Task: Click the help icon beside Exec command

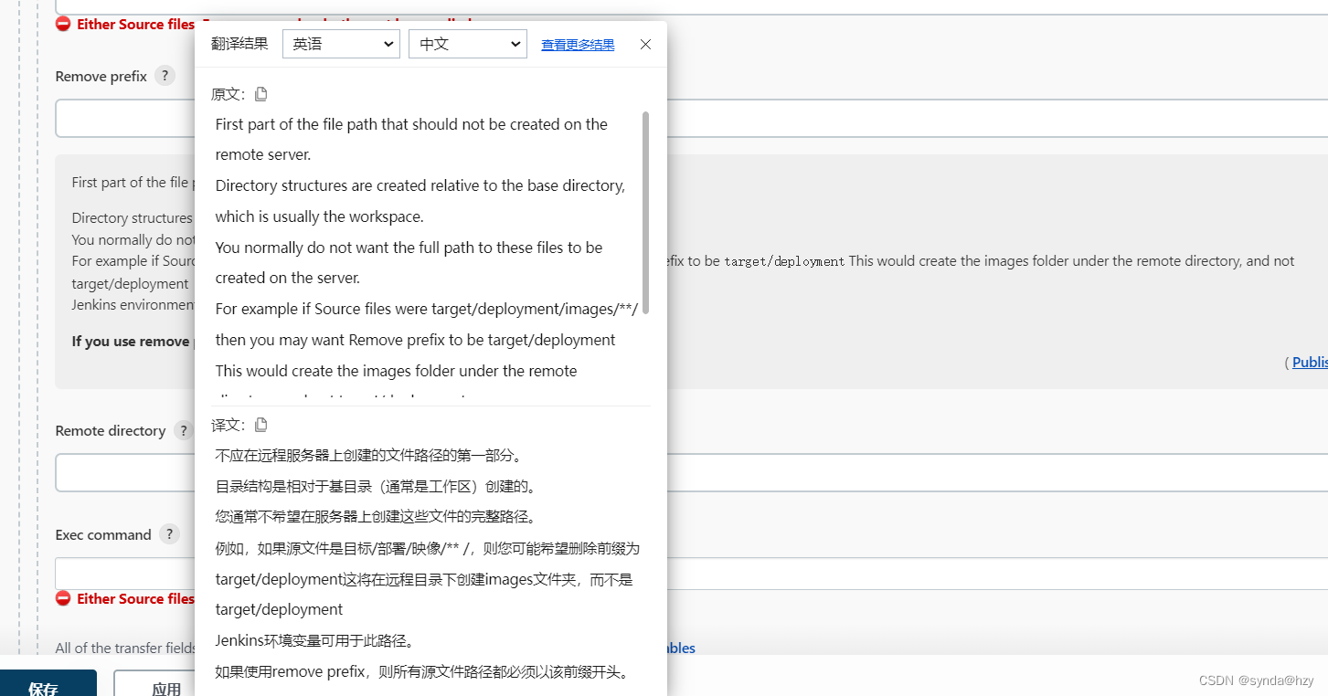Action: coord(169,534)
